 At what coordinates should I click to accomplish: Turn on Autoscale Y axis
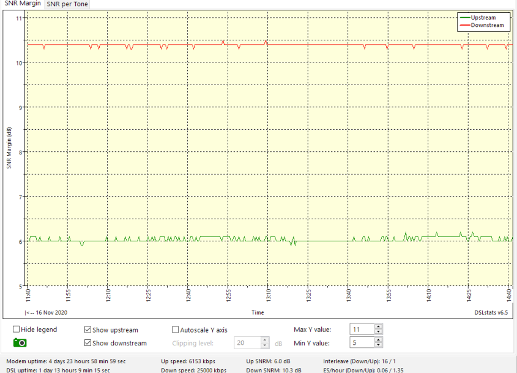(176, 330)
